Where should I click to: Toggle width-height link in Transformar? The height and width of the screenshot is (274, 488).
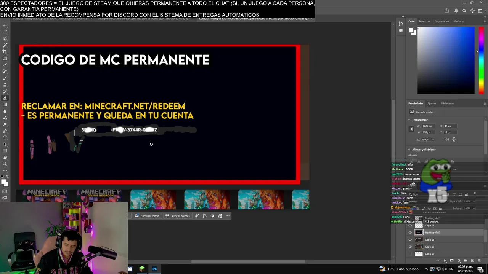[x=411, y=129]
